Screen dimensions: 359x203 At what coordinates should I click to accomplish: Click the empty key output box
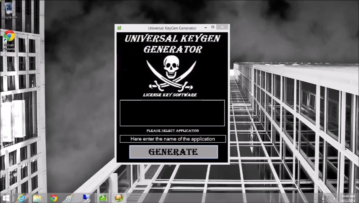(172, 113)
